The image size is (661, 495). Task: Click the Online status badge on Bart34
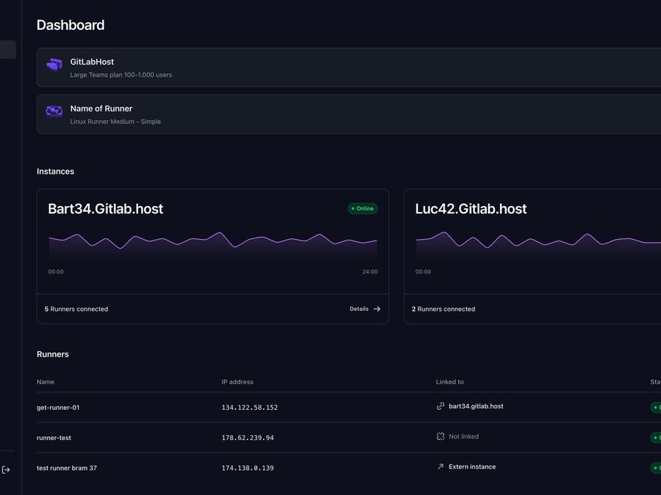tap(363, 208)
